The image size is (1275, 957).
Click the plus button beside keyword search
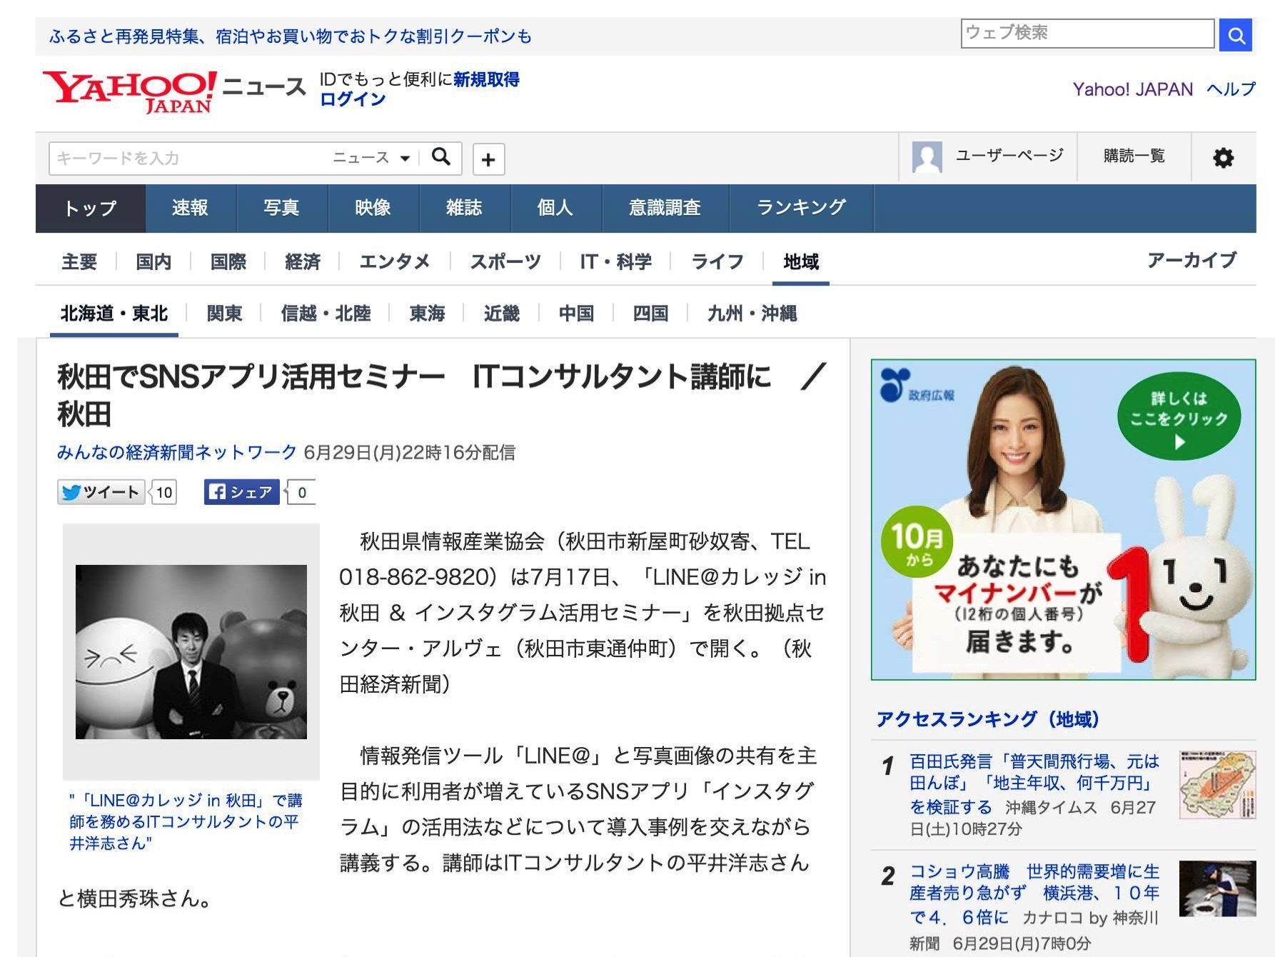(488, 159)
